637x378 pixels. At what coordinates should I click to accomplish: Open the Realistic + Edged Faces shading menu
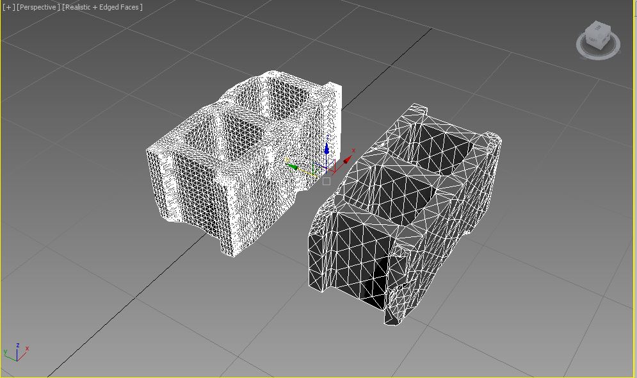(x=102, y=7)
